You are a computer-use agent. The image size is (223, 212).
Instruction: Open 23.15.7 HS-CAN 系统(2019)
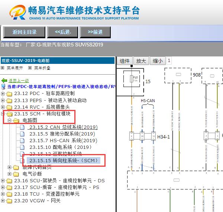63,140
